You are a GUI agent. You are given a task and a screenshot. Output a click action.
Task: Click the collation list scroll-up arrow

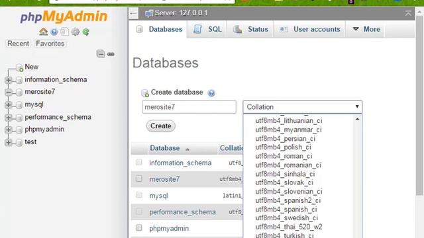[x=358, y=119]
